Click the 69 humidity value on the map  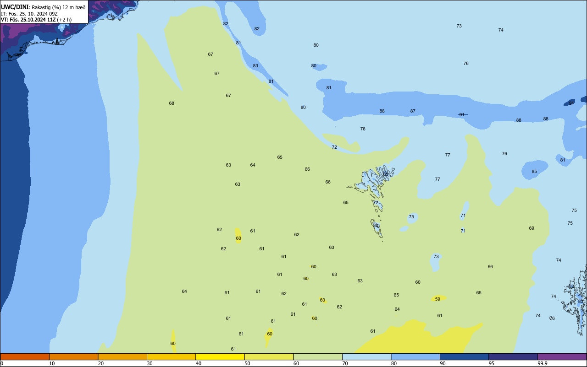pyautogui.click(x=532, y=228)
